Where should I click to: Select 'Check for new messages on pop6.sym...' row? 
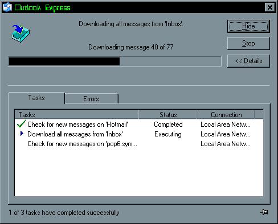139,144
